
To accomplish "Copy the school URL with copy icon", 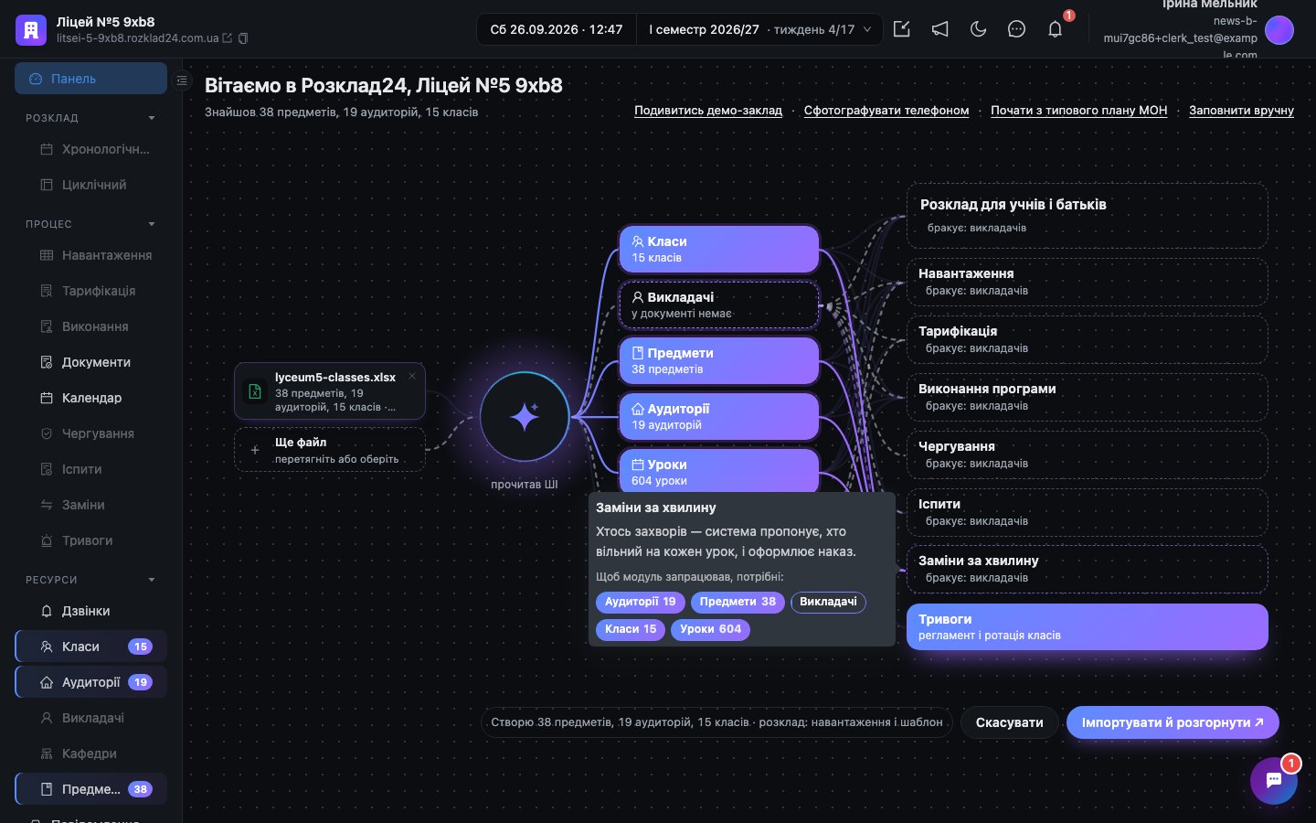I will 243,38.
